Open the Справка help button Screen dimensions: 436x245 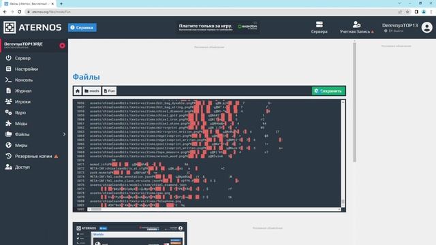coord(82,27)
